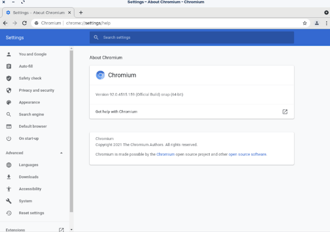Viewport: 330px width, 232px height.
Task: Close the Settings – About Chromium tab
Action: point(70,13)
